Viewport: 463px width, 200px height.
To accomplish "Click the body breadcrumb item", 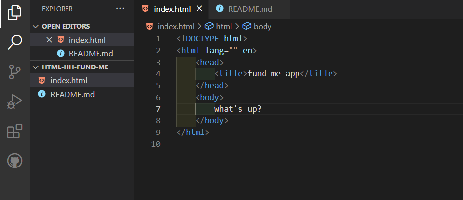I will click(x=263, y=26).
